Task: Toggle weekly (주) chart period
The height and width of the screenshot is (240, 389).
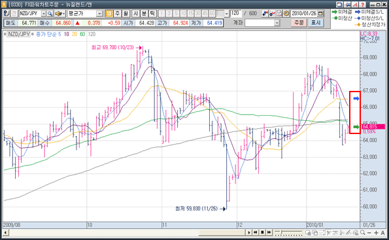Action: pyautogui.click(x=117, y=13)
